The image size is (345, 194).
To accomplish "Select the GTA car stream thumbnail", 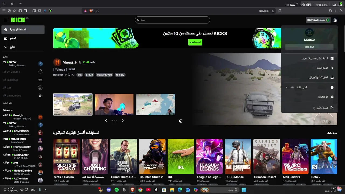I will pyautogui.click(x=73, y=105).
